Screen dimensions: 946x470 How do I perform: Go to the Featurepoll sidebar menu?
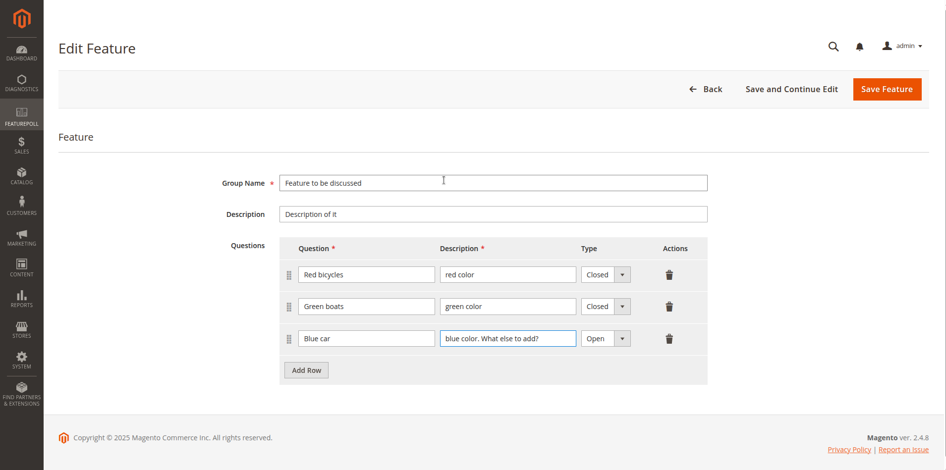(22, 116)
